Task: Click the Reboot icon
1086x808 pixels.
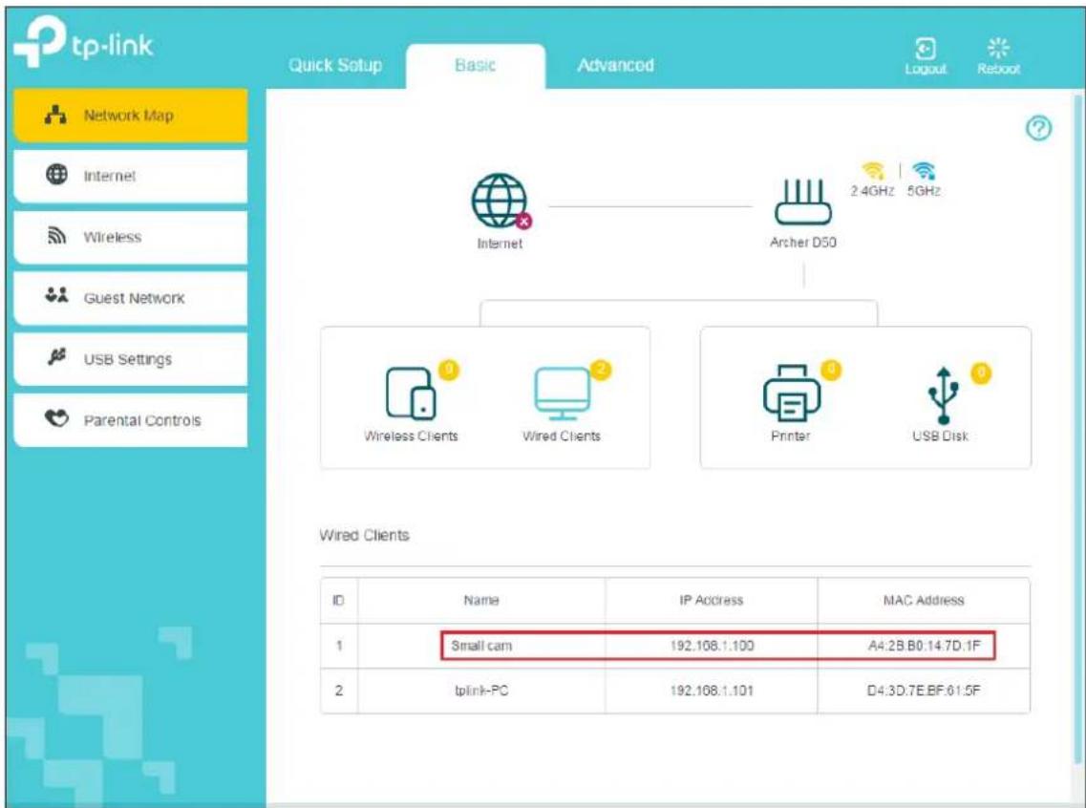Action: point(998,49)
